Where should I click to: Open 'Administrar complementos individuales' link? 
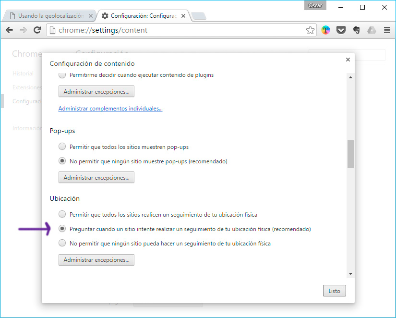click(110, 109)
